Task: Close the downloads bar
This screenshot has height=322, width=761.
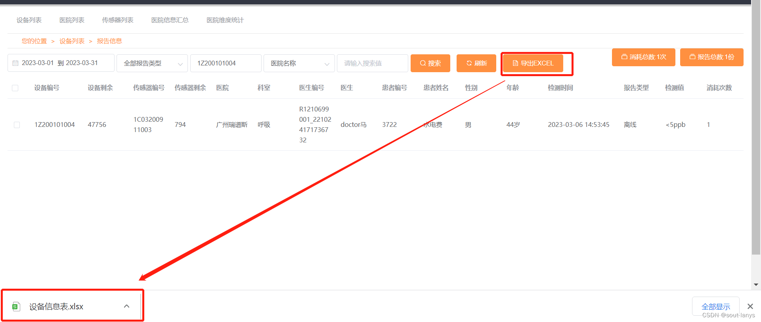Action: pos(750,306)
